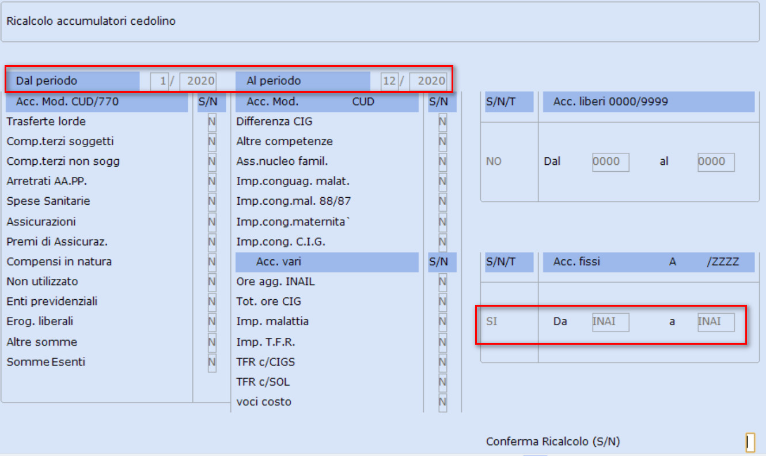Click the Arretrati AA.PP. S/N field
This screenshot has width=766, height=456.
(x=212, y=182)
